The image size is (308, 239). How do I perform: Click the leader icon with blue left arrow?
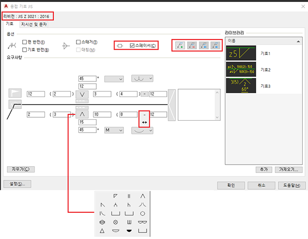204,45
